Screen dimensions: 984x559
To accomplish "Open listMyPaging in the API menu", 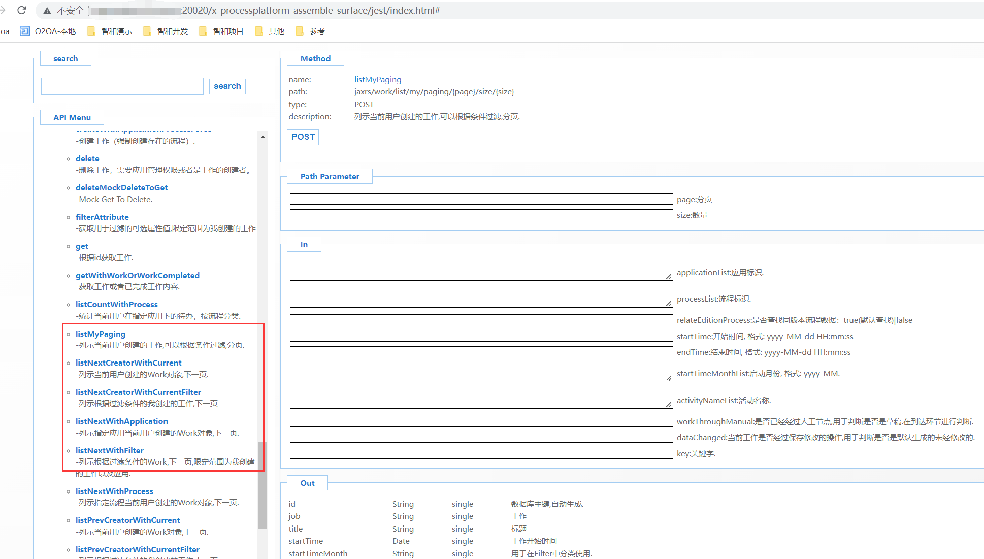I will point(101,334).
